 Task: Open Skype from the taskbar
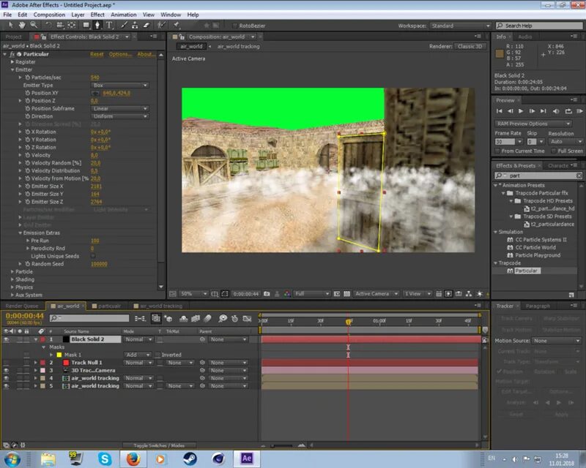105,458
